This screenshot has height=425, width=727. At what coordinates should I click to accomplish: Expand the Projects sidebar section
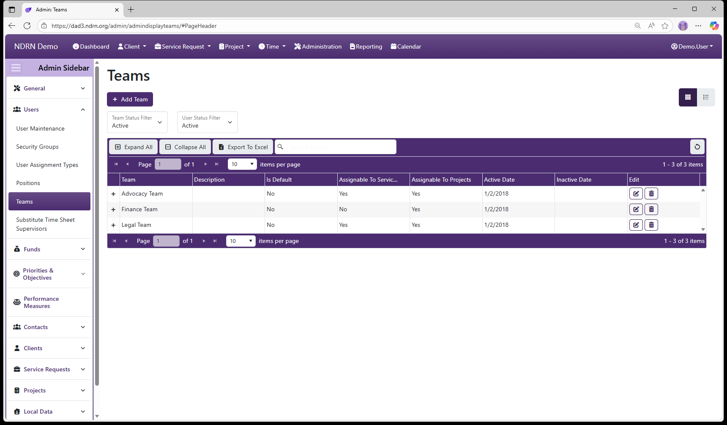49,390
